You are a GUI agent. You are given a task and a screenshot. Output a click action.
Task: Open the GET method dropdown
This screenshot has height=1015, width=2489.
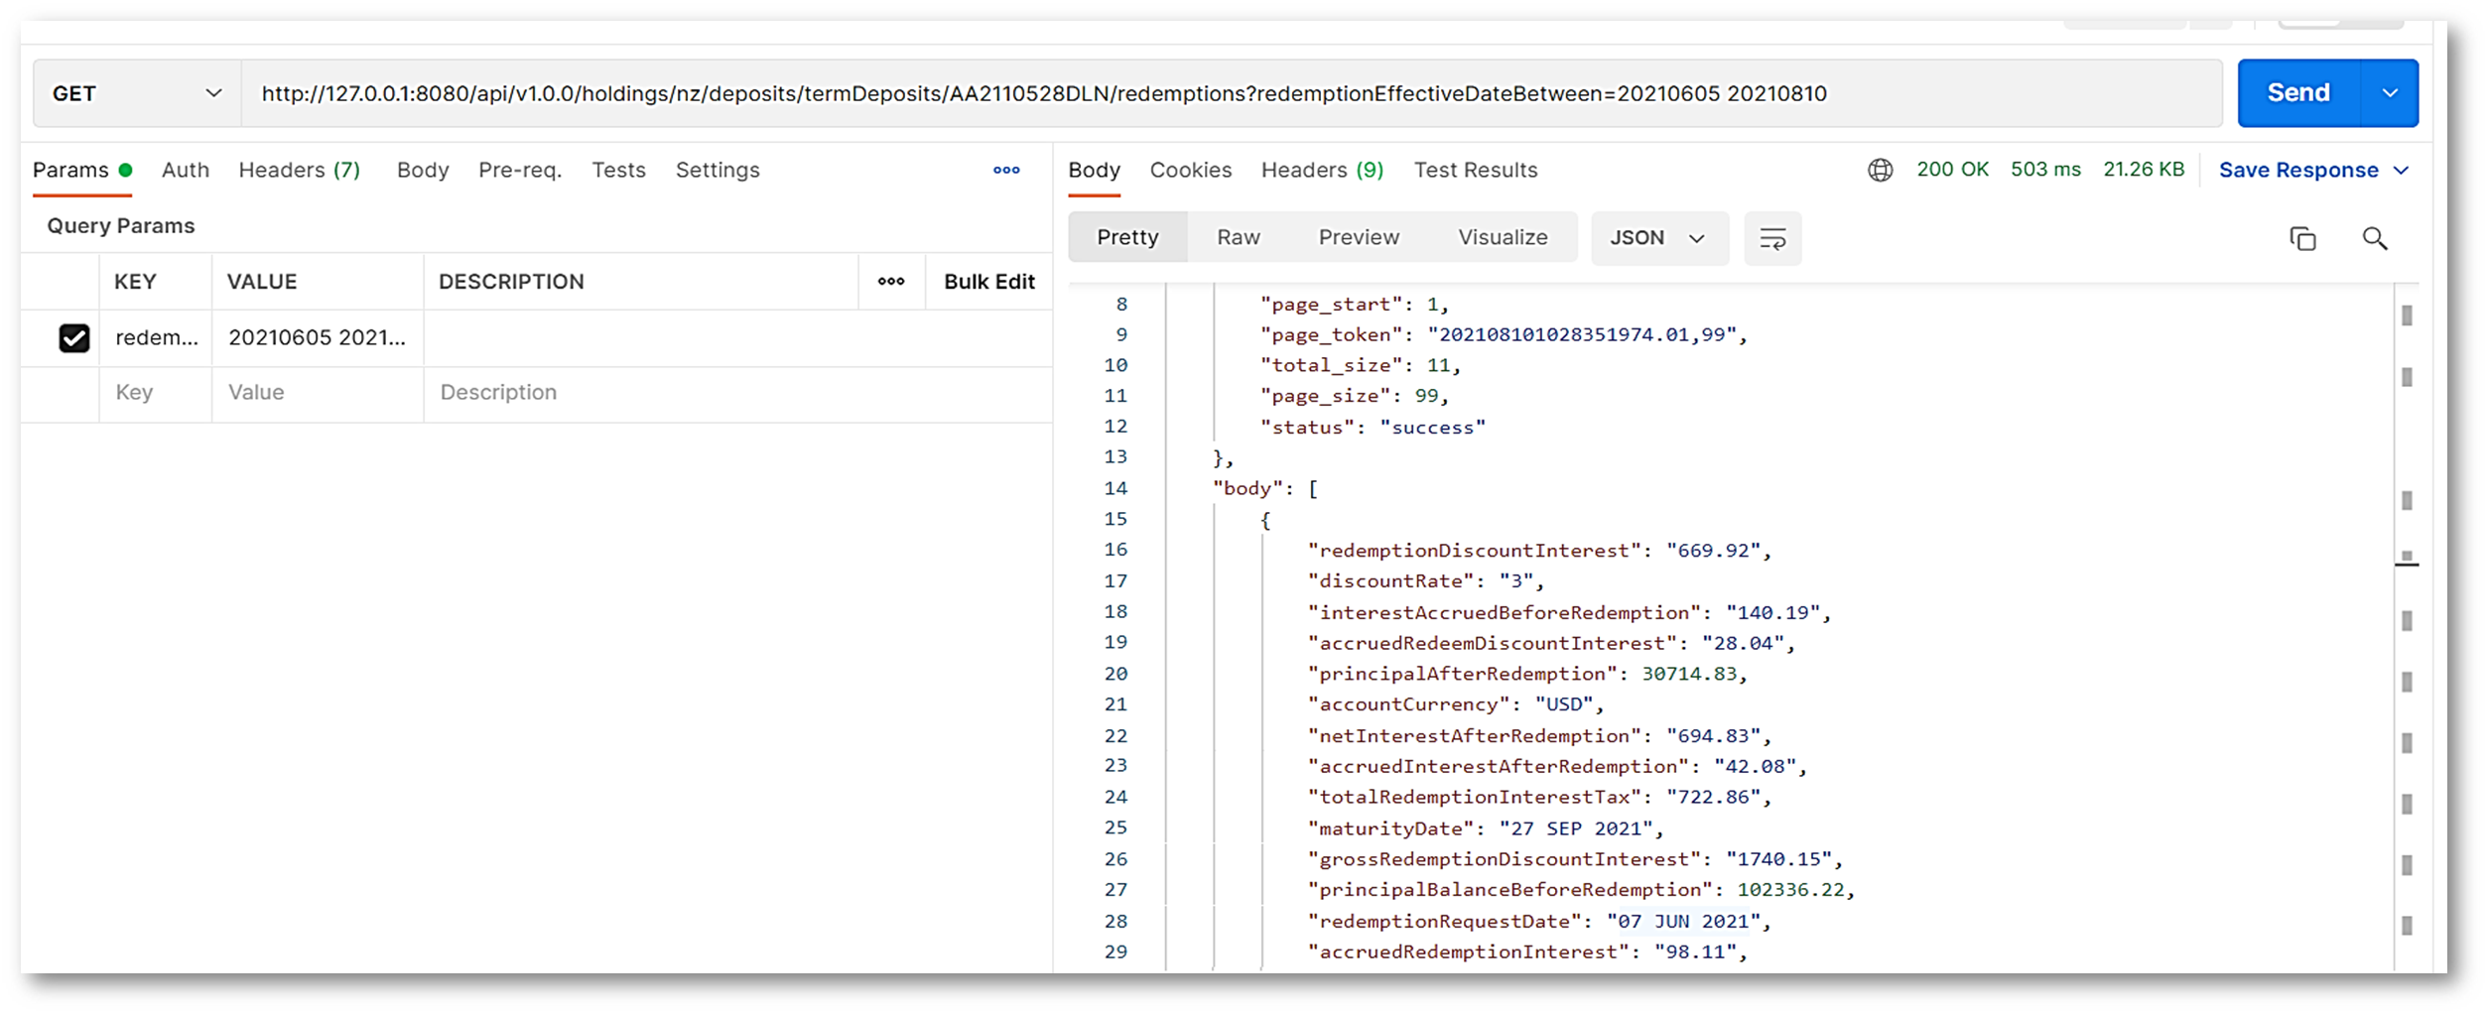point(136,93)
